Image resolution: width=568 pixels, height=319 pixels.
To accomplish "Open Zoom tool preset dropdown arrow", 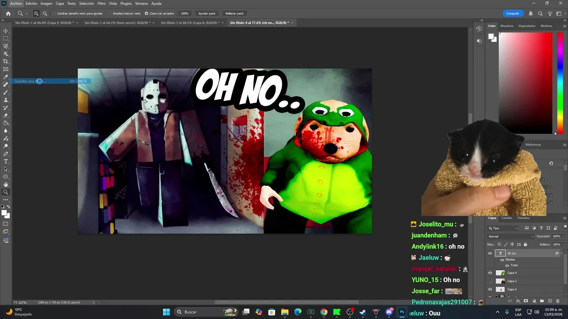I will click(26, 14).
